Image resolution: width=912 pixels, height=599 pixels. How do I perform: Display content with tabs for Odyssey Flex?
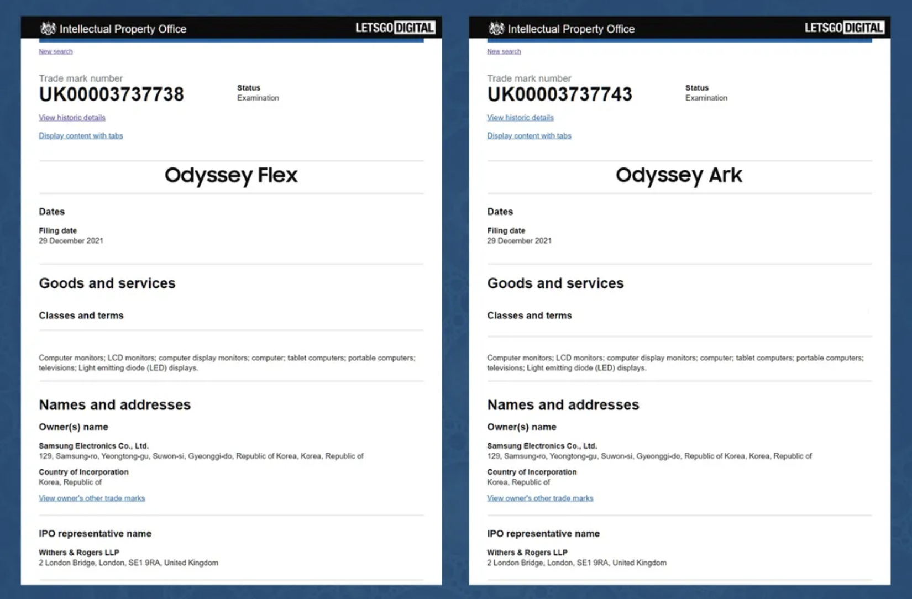click(81, 136)
